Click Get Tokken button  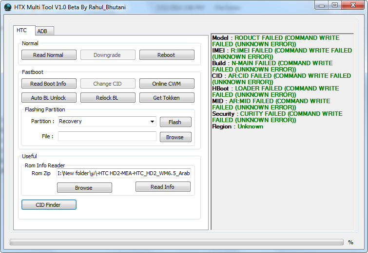pos(167,98)
